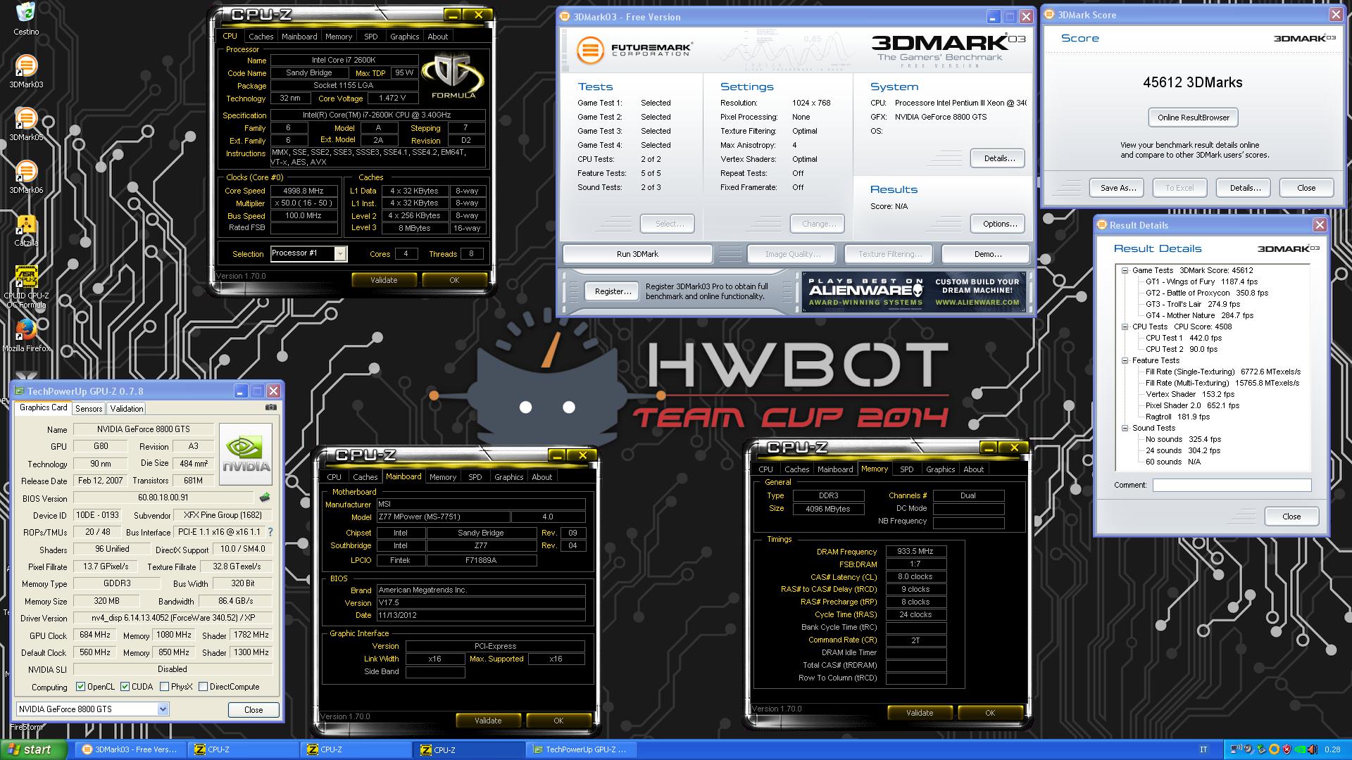This screenshot has height=760, width=1352.
Task: Close the CPU-Z Memory window with yellow X
Action: click(1014, 448)
